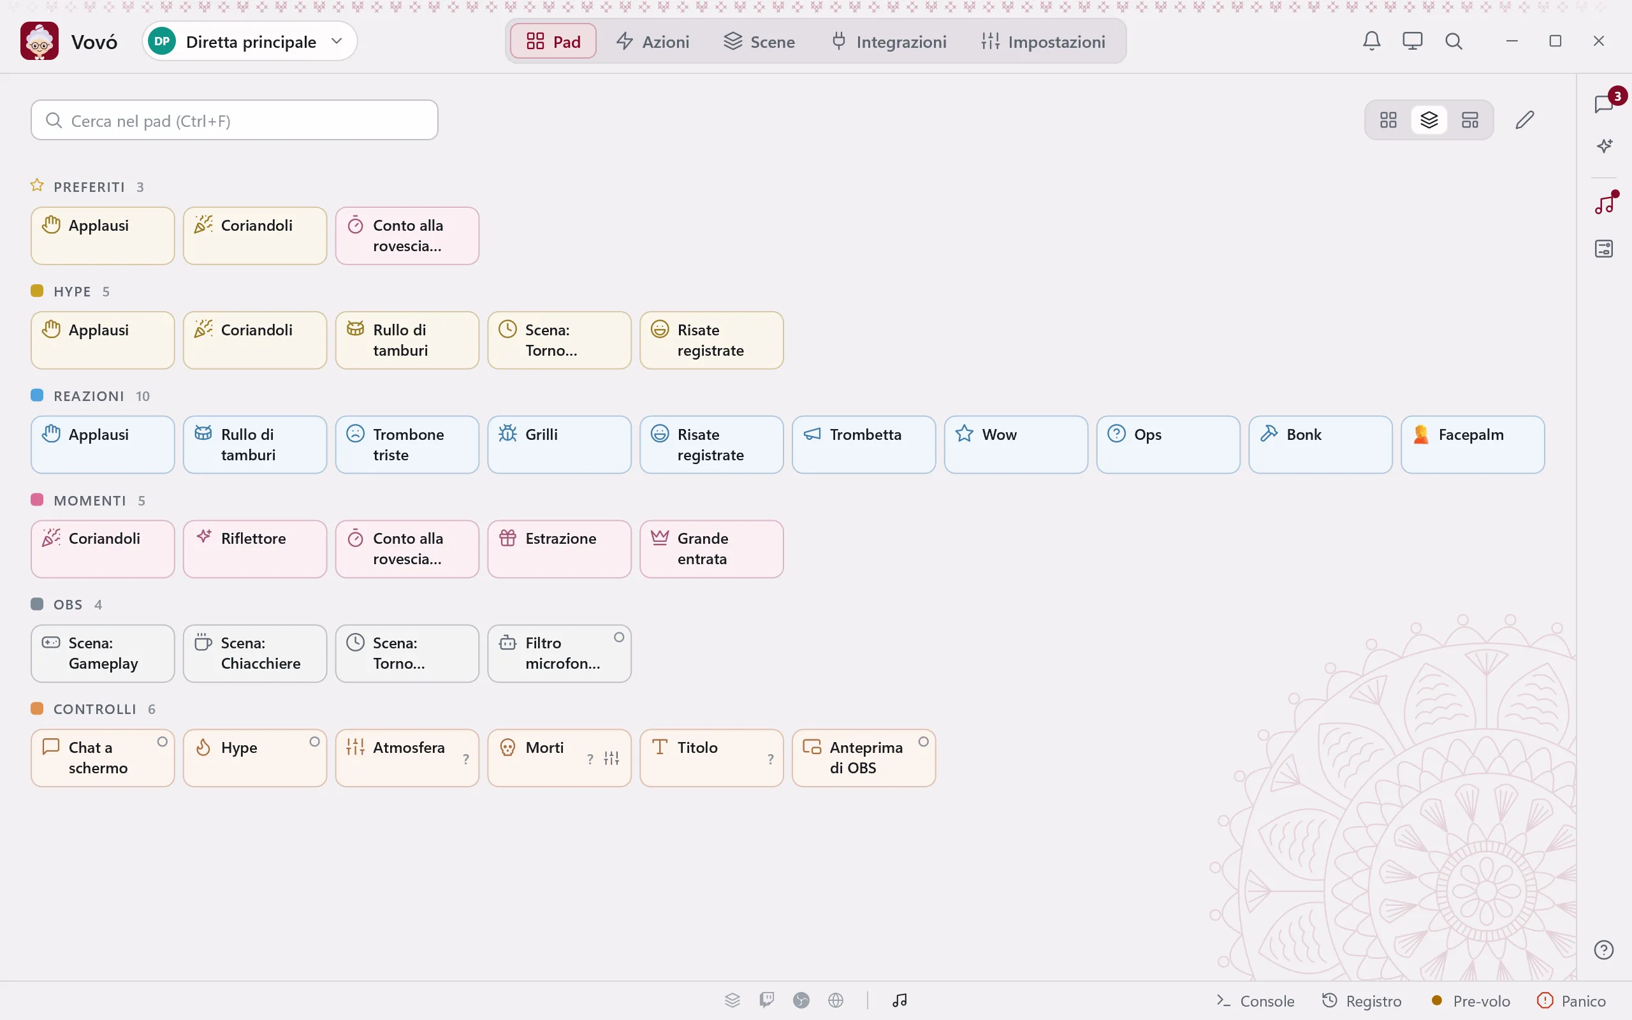Viewport: 1632px width, 1020px height.
Task: Collapse the PREFERITI section header
Action: [x=88, y=186]
